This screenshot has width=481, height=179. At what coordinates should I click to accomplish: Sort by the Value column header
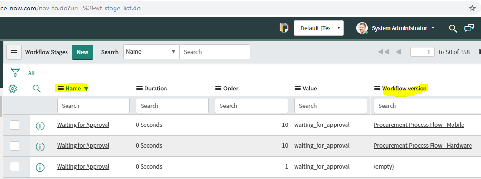click(309, 89)
